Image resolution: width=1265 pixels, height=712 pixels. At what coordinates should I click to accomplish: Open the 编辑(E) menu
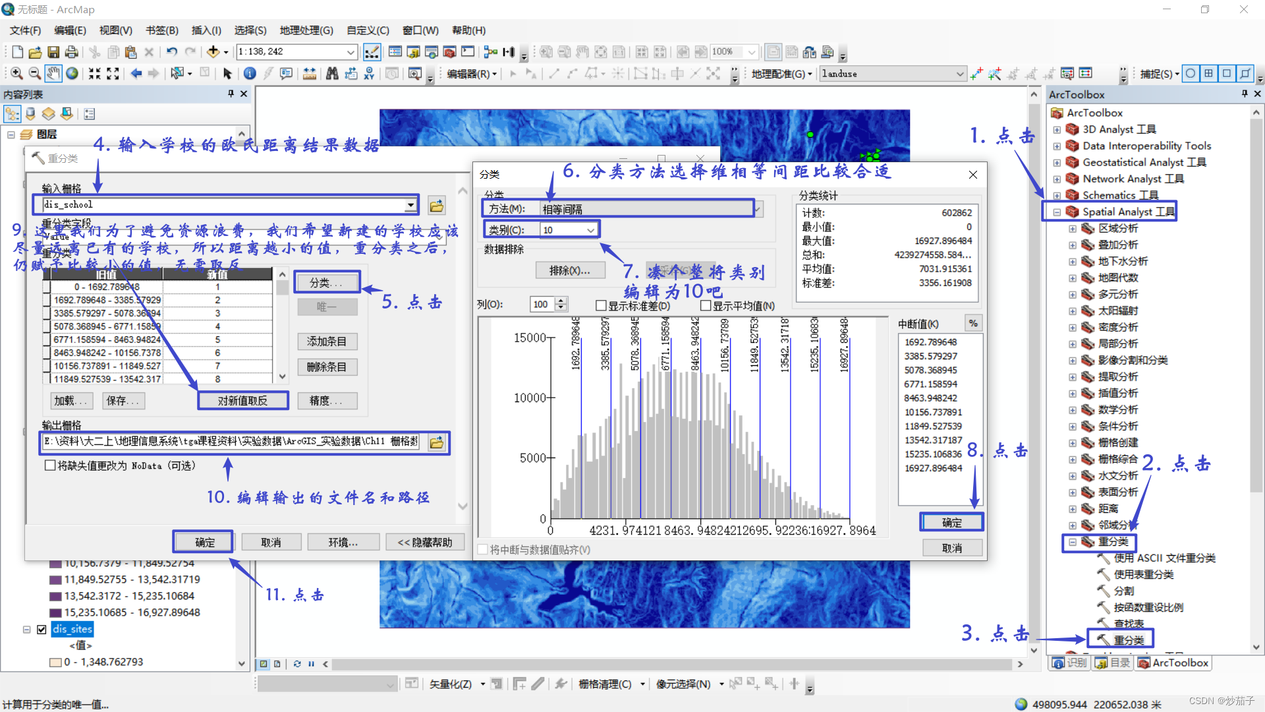(70, 30)
